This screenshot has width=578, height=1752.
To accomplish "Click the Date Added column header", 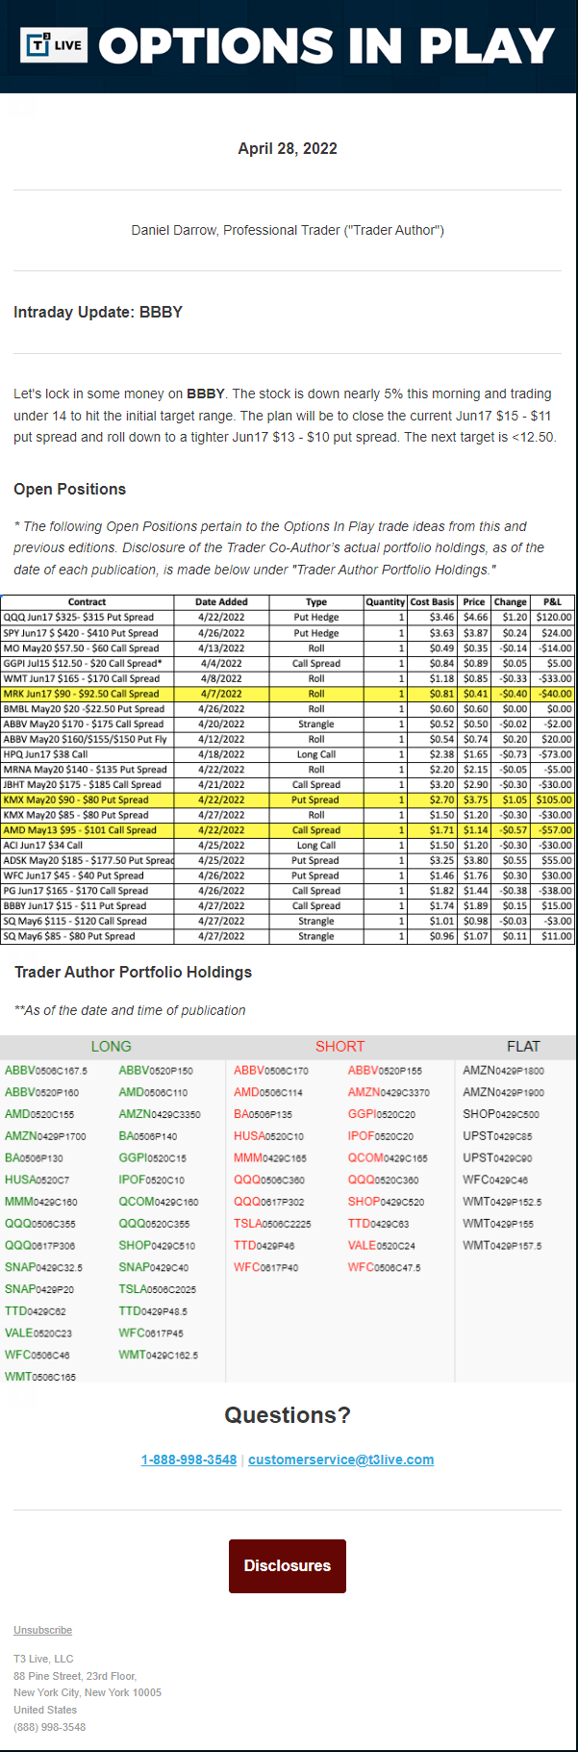I will 221,602.
